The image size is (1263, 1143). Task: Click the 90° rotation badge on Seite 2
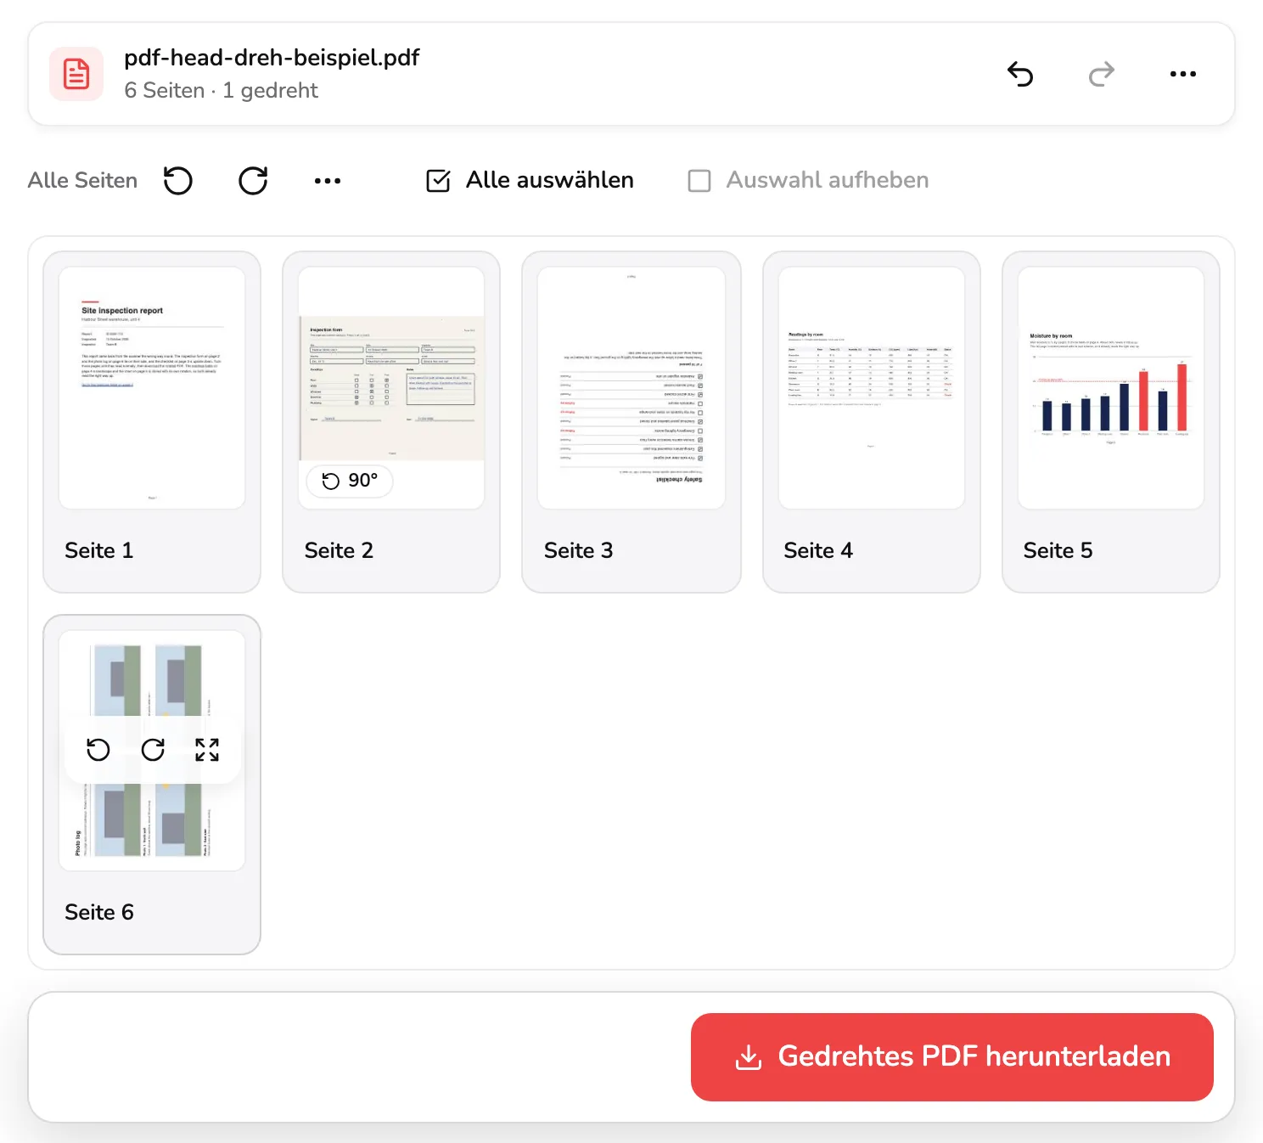coord(350,481)
